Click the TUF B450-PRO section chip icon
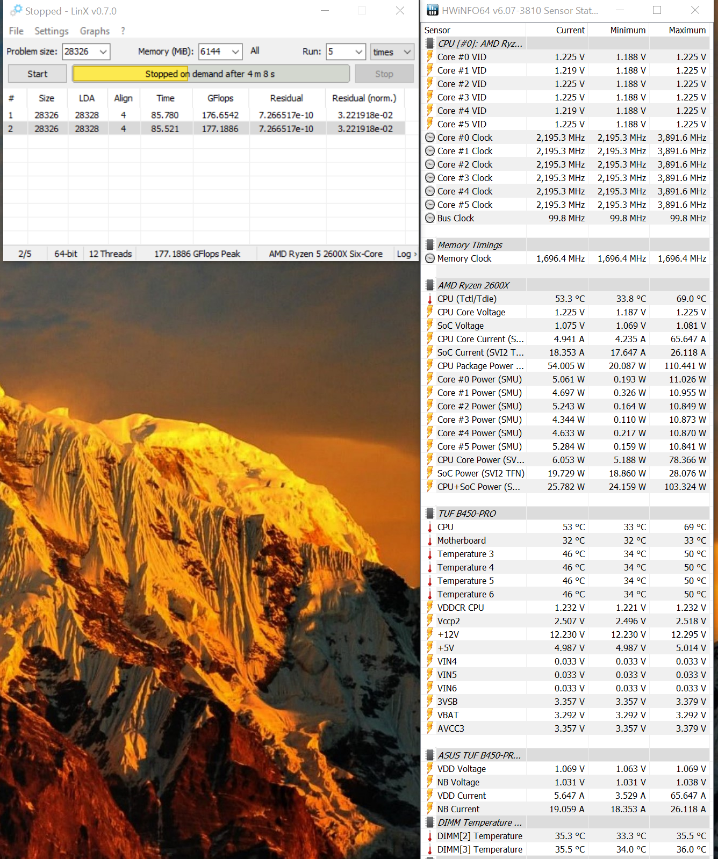This screenshot has height=859, width=718. (430, 514)
